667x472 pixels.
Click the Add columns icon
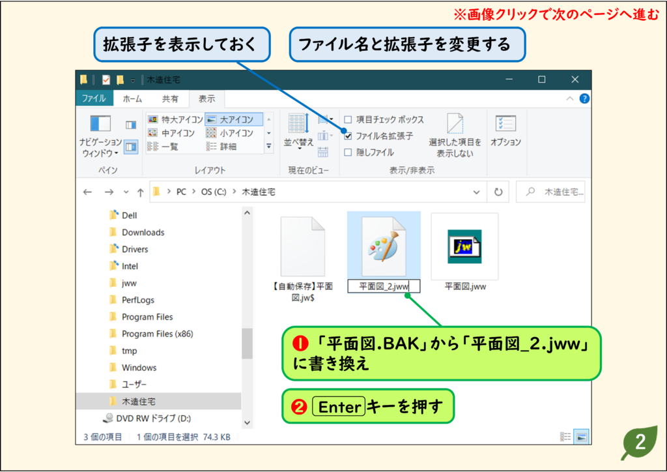(x=325, y=136)
